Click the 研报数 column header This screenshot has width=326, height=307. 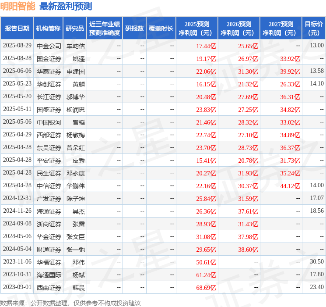coord(134,29)
